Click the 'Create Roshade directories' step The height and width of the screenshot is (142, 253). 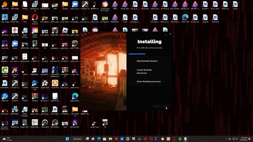pos(144,71)
